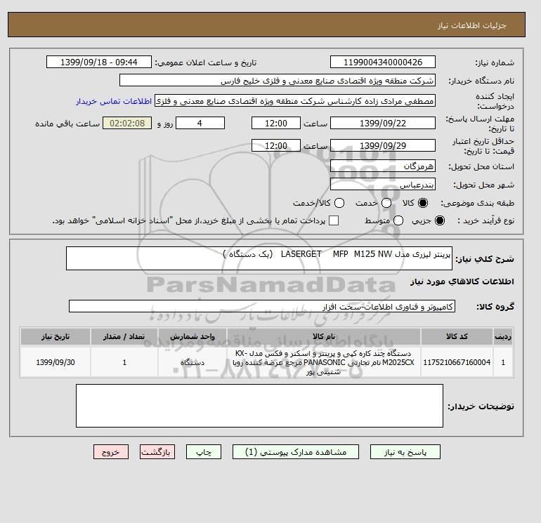Viewport: 541px width, 523px height.
Task: Click the دستگاه unit cell
Action: pos(193,362)
